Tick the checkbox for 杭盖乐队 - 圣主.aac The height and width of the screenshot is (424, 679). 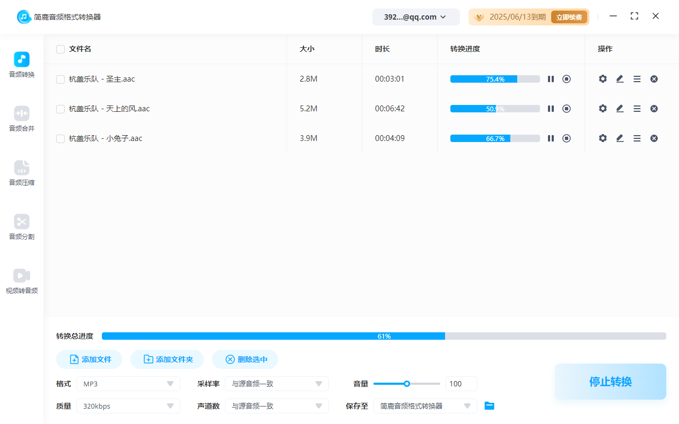coord(60,79)
